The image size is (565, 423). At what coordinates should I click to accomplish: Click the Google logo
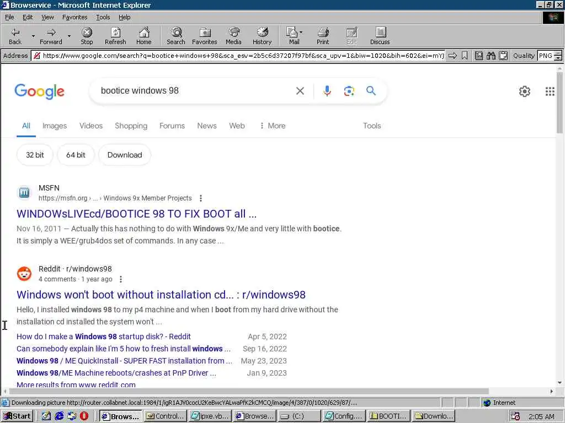tap(40, 91)
